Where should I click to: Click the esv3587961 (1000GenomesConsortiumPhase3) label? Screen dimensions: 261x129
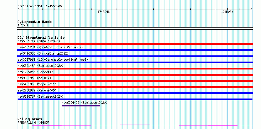tap(53, 60)
